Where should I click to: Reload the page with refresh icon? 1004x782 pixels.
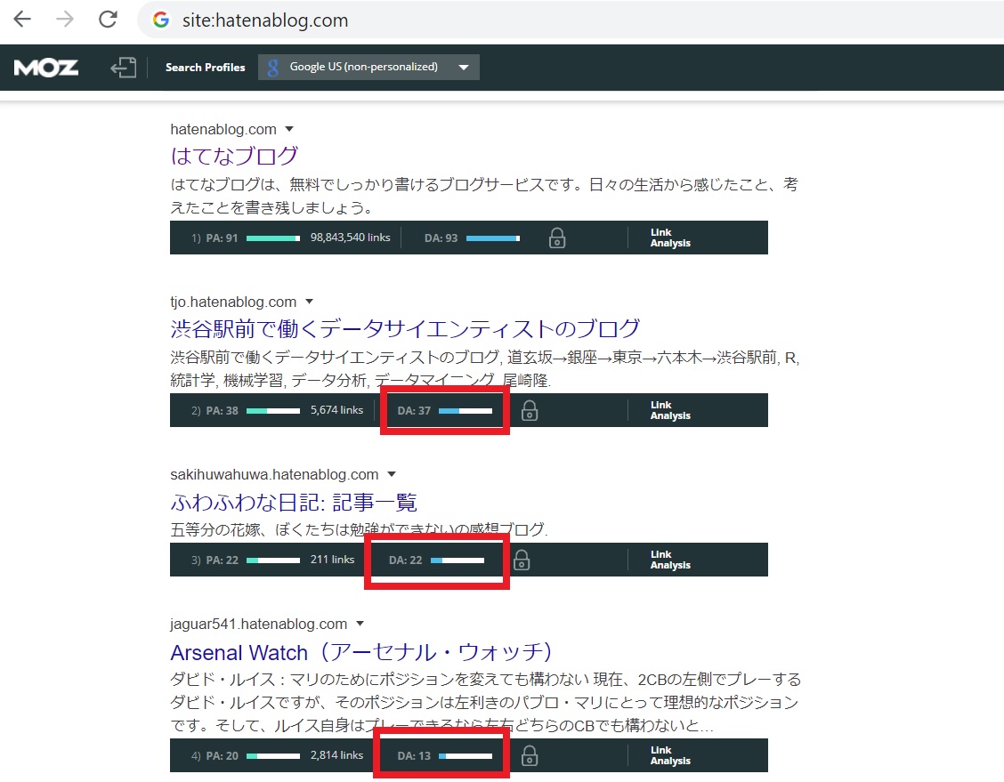(x=108, y=20)
